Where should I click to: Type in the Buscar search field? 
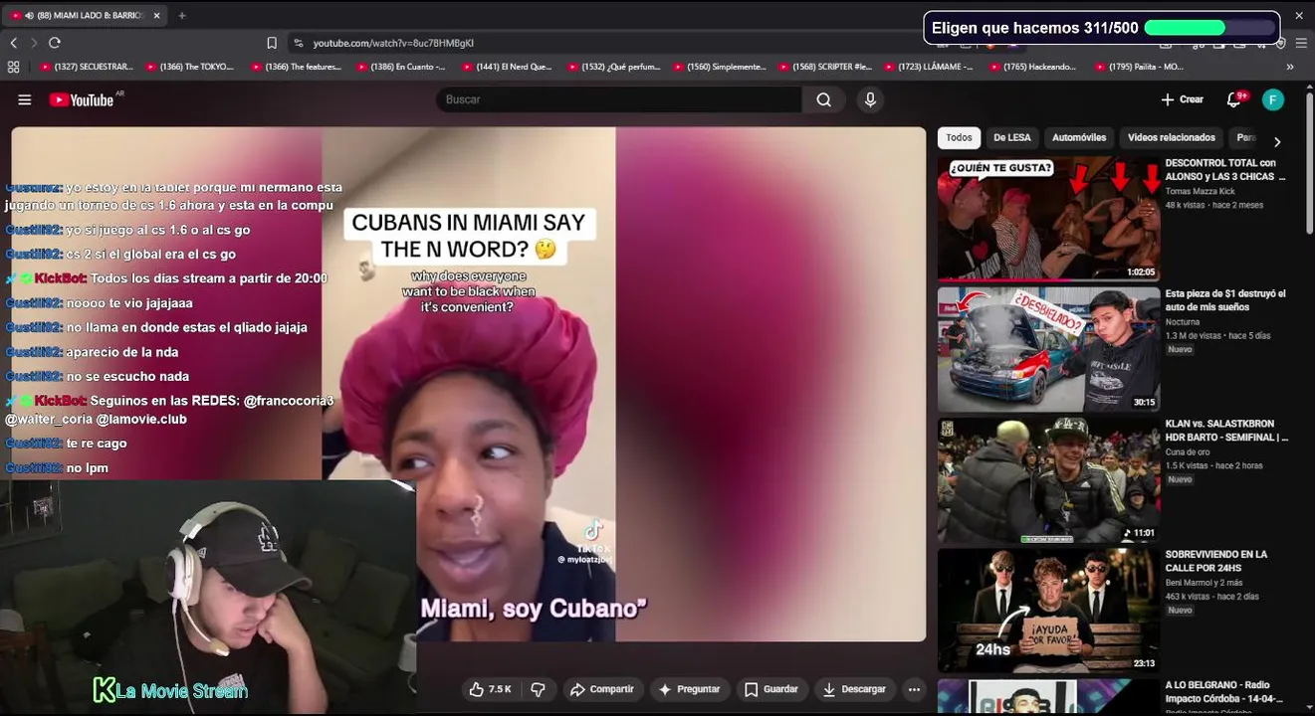[x=619, y=99]
